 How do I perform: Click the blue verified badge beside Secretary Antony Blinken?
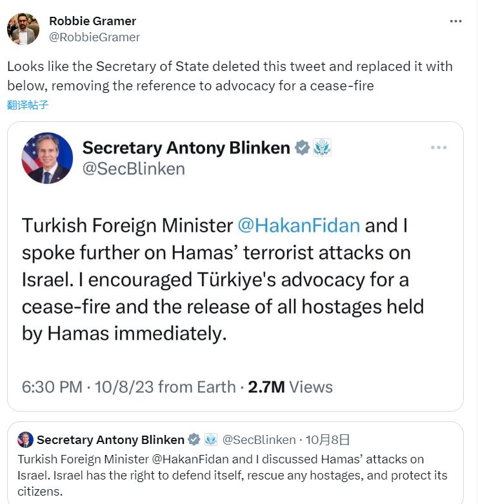pos(302,148)
